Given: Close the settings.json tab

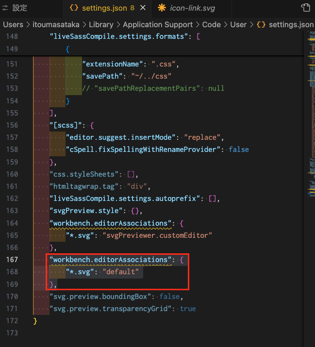Looking at the screenshot, I should (143, 8).
